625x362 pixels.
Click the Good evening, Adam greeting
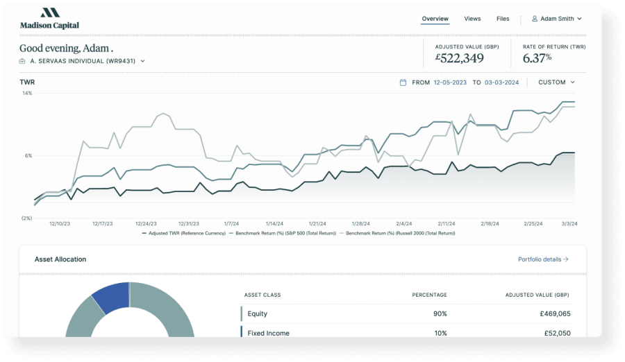[66, 48]
